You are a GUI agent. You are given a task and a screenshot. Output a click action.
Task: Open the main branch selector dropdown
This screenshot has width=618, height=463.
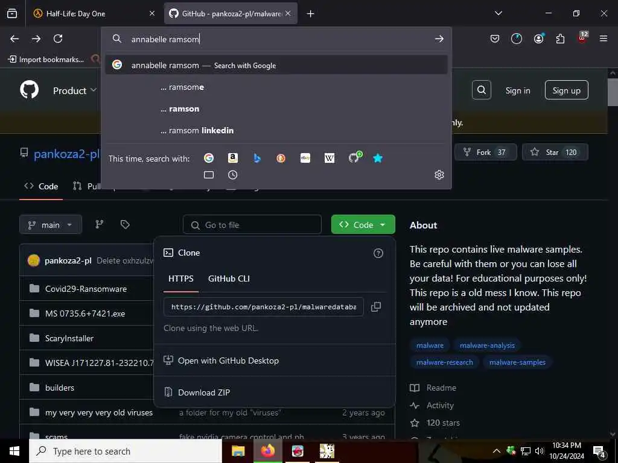[51, 225]
